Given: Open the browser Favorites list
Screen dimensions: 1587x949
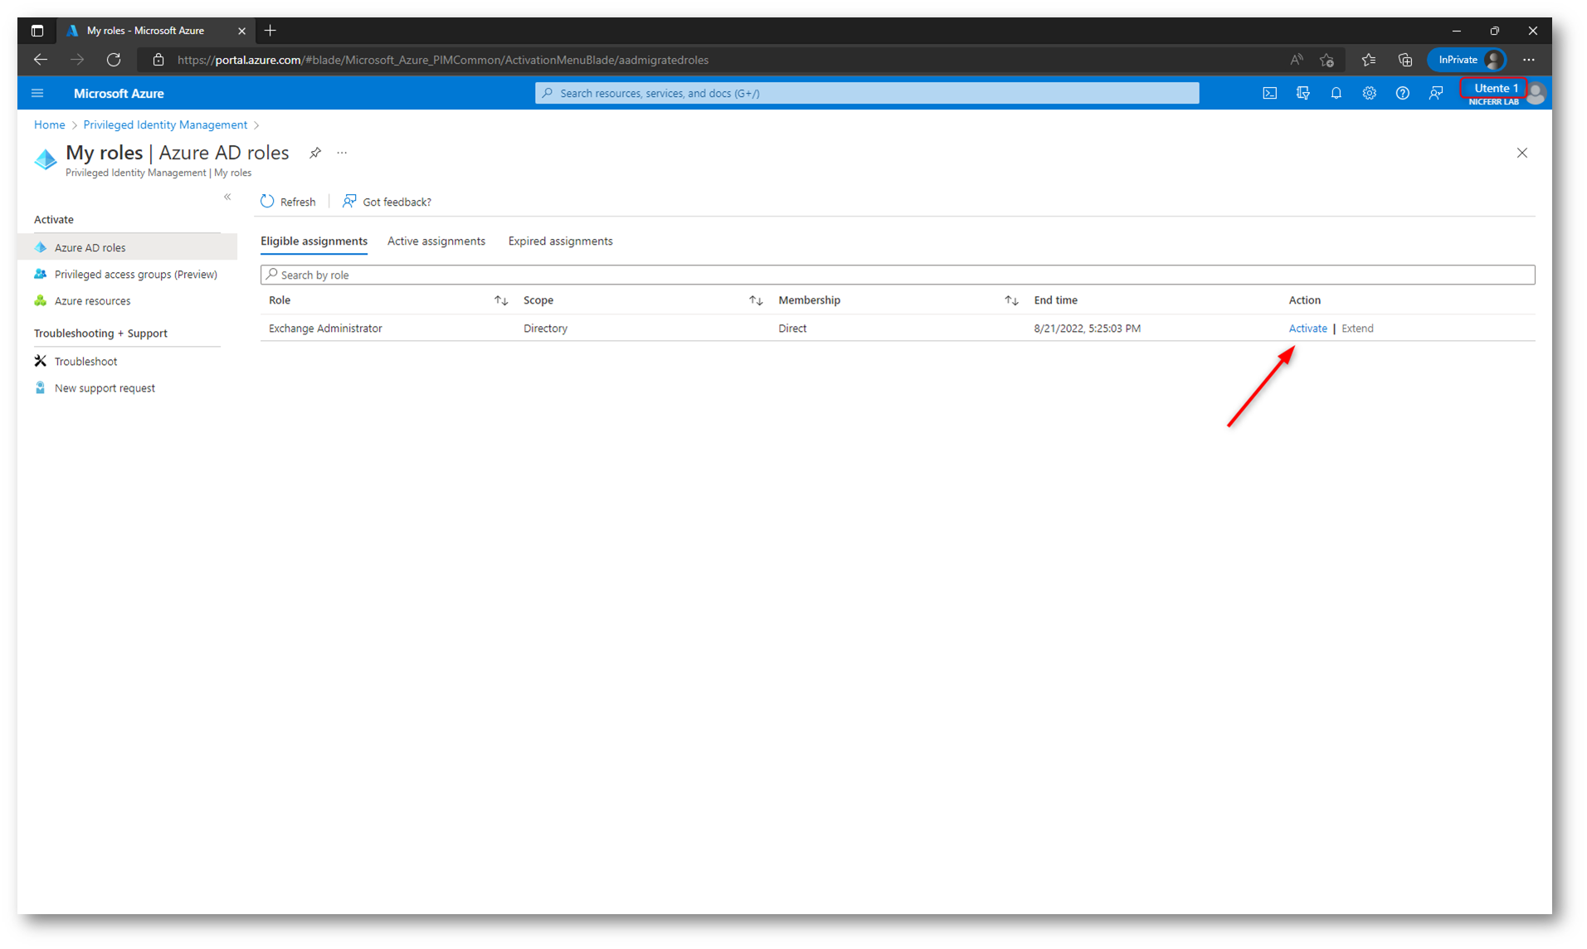Looking at the screenshot, I should tap(1368, 60).
